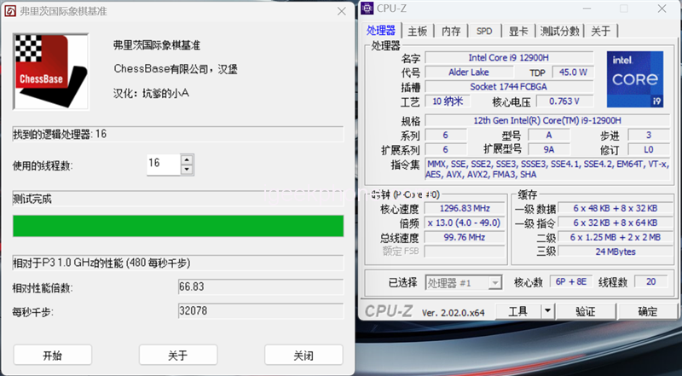This screenshot has width=682, height=376.
Task: Open the 測試分數 tab
Action: pos(560,31)
